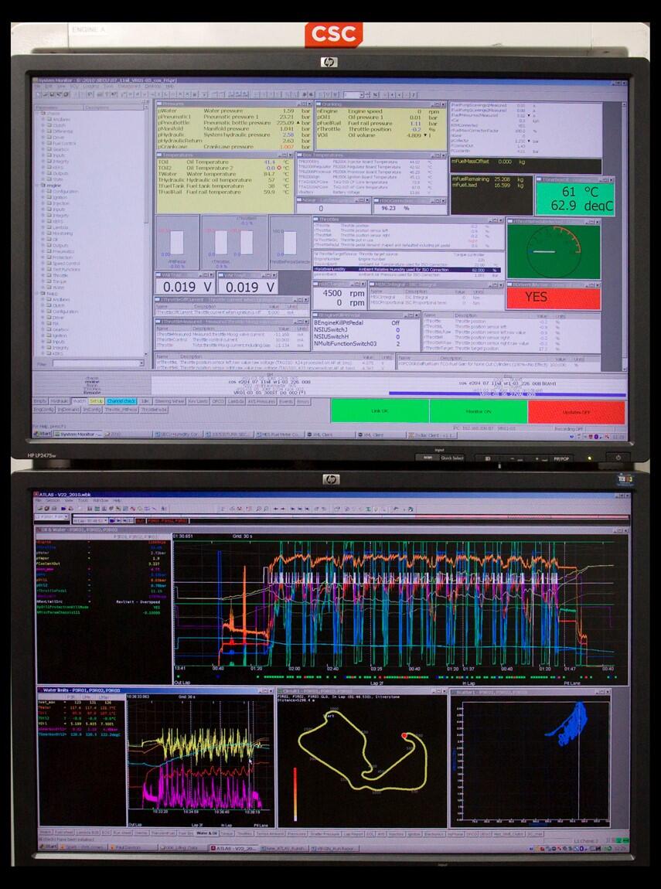Viewport: 661px width, 889px height.
Task: Select the Protection folder in the tree
Action: pos(61,257)
